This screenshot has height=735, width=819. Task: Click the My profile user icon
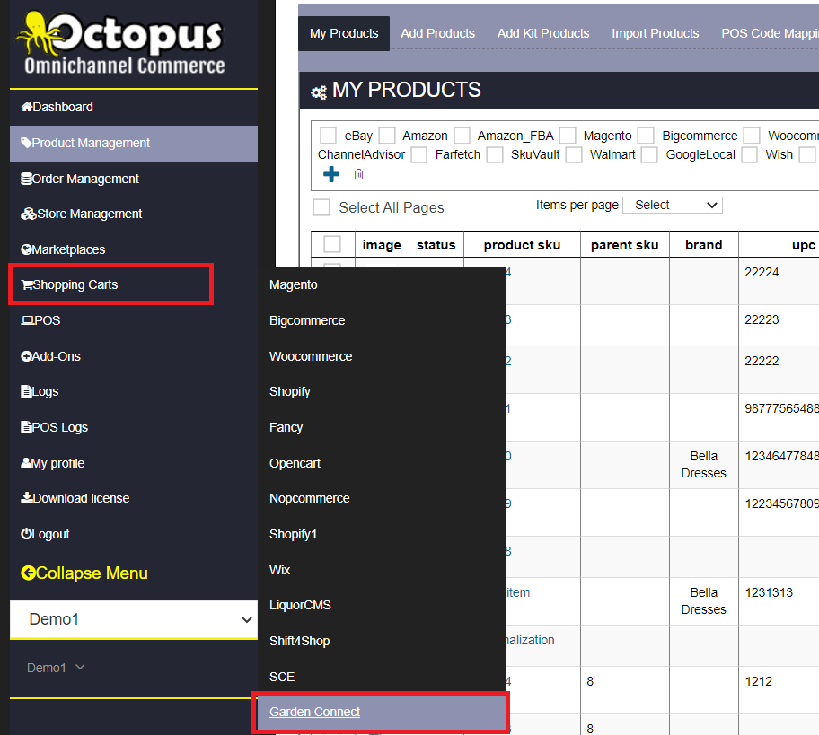coord(26,463)
